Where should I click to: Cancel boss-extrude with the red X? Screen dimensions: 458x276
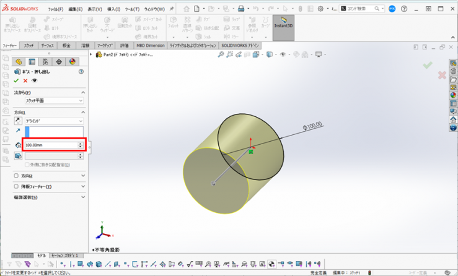click(25, 80)
